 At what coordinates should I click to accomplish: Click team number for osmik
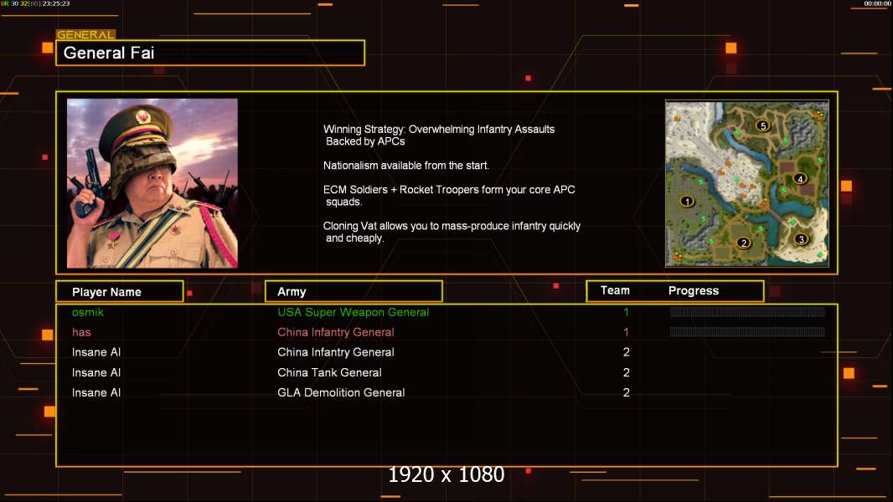coord(626,312)
